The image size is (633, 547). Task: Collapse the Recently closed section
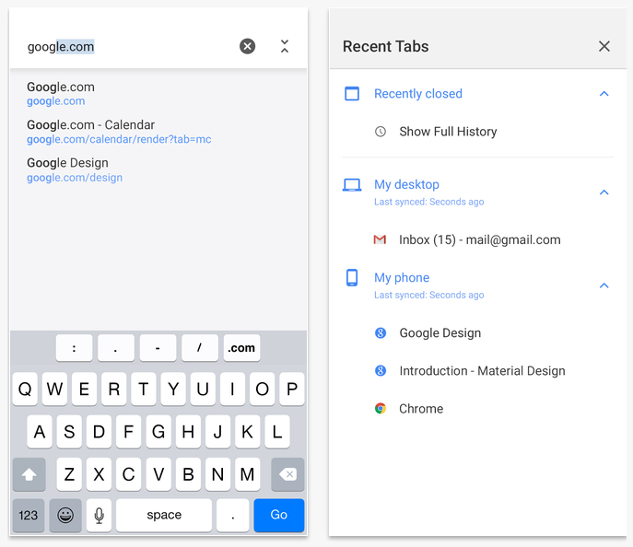click(x=604, y=94)
